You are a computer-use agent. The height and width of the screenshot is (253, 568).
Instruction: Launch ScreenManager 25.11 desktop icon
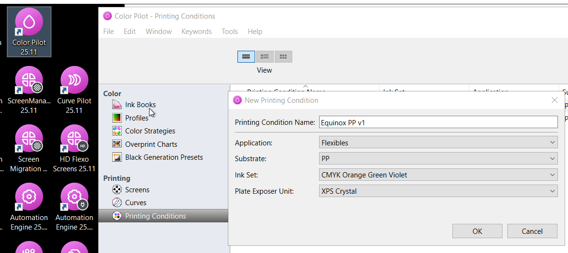(29, 90)
